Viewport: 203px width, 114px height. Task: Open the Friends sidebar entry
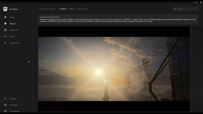pos(12,36)
